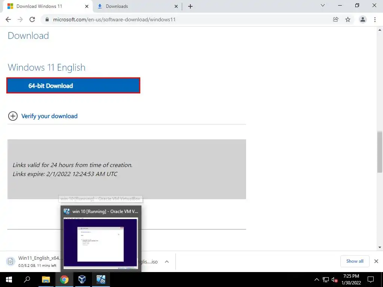Image resolution: width=383 pixels, height=287 pixels.
Task: Open Chrome three-dot menu
Action: point(375,19)
